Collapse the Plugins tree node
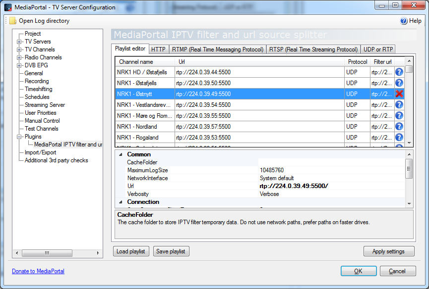The image size is (429, 289). point(19,137)
